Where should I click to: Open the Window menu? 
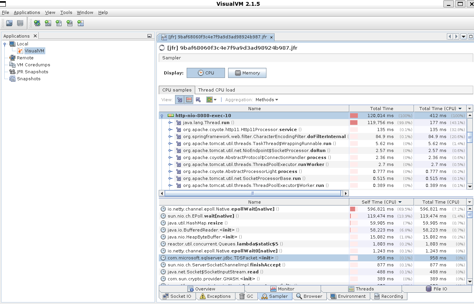click(85, 12)
